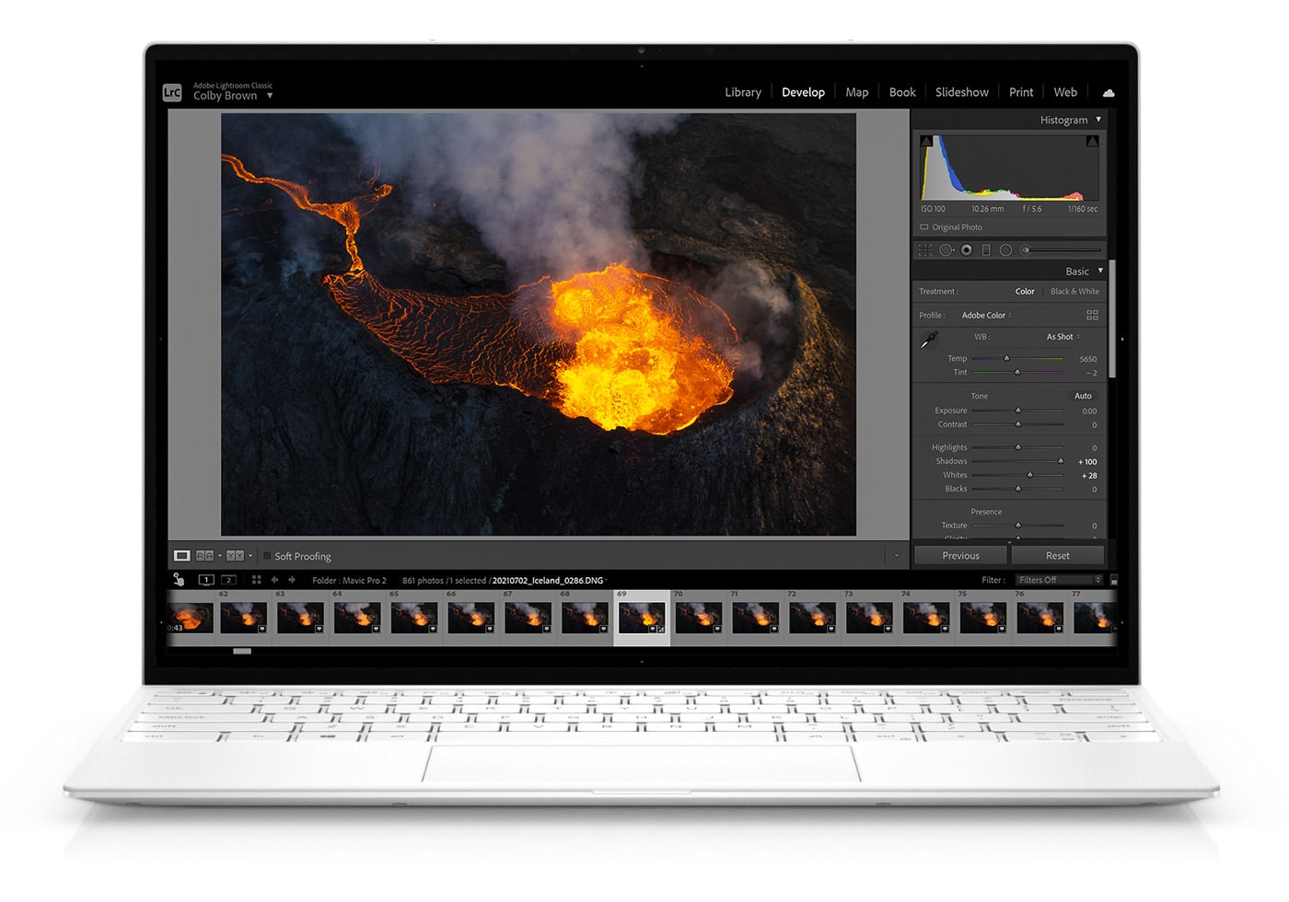Toggle the shadow clipping indicator in Histogram

pos(927,141)
